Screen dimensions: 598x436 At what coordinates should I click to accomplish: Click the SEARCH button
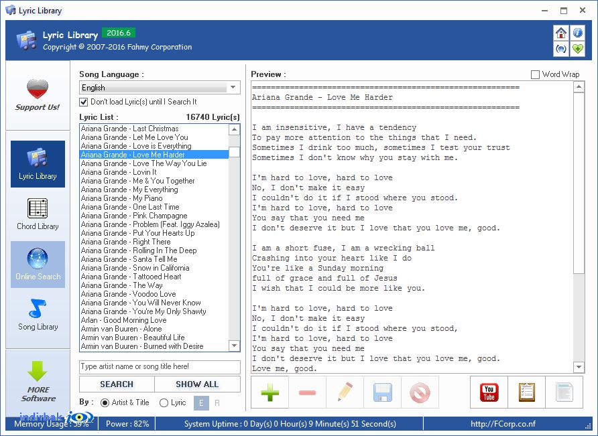coord(117,384)
